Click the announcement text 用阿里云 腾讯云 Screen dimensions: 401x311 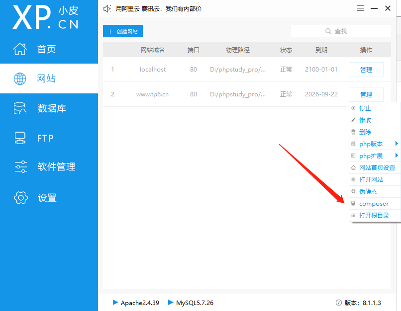pyautogui.click(x=159, y=9)
